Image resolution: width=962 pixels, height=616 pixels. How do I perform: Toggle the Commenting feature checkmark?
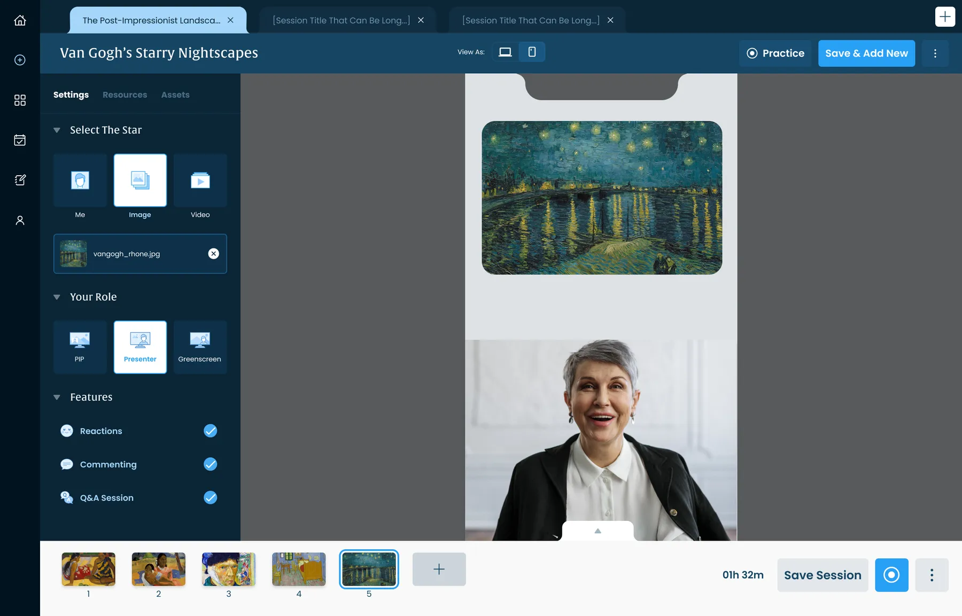211,464
